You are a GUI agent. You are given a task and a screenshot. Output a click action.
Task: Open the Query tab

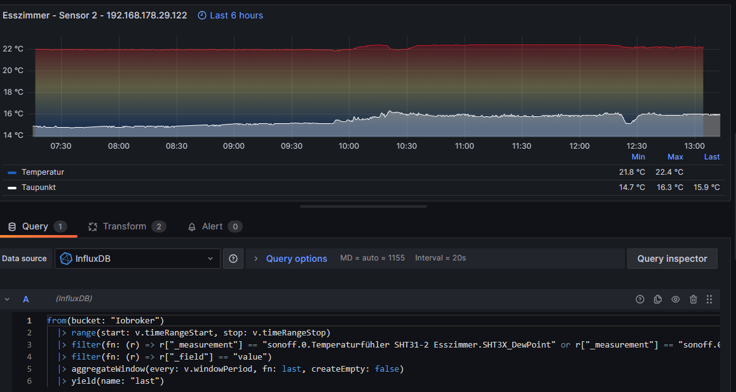(x=34, y=227)
